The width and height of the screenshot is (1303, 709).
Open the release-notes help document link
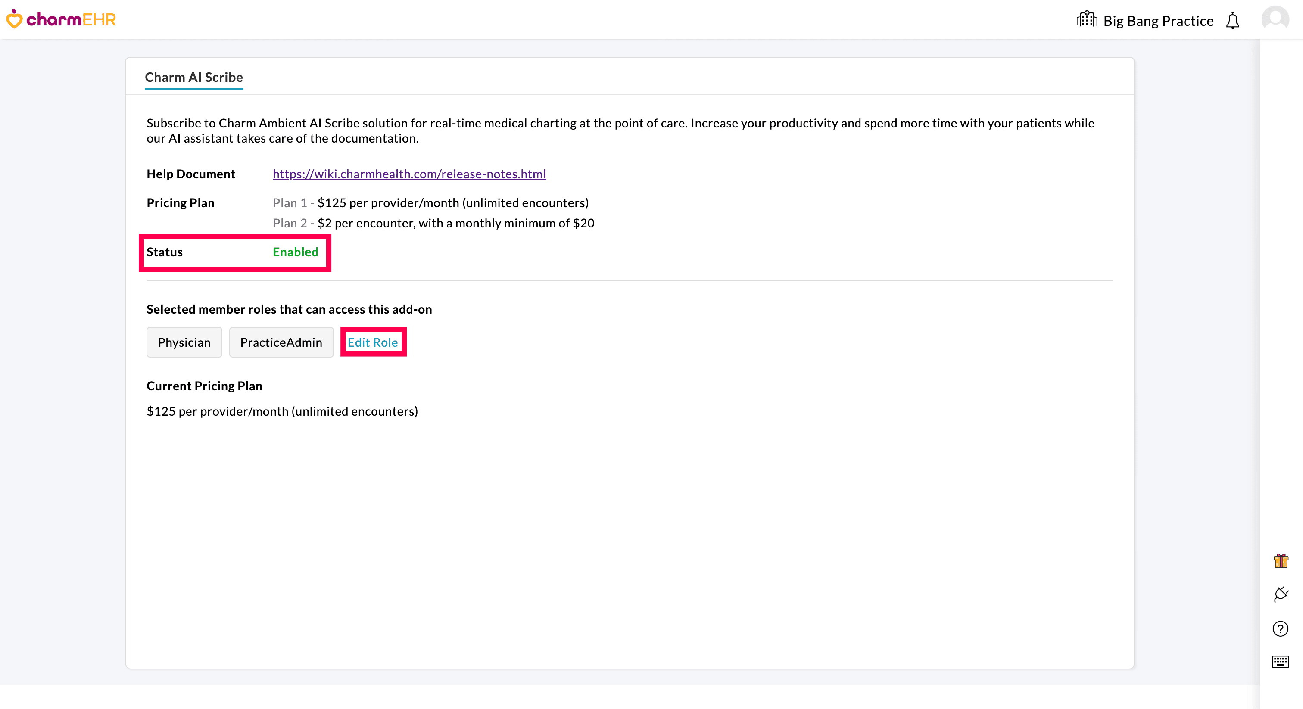tap(409, 174)
